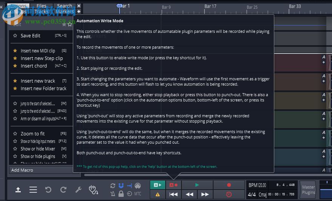The height and width of the screenshot is (201, 332).
Task: Click the filled grey star filter icon
Action: point(64,25)
